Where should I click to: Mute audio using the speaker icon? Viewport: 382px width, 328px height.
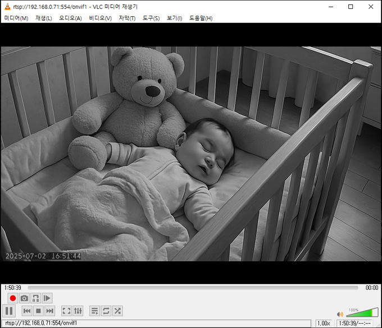tap(340, 314)
